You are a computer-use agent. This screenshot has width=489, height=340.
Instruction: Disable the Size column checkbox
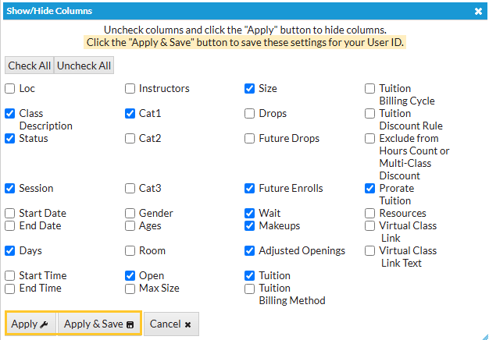click(x=250, y=89)
